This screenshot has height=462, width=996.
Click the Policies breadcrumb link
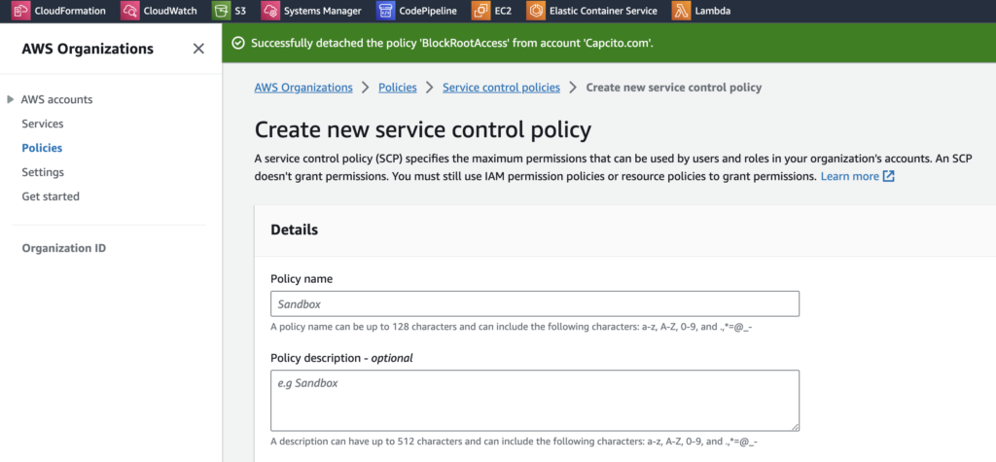397,88
